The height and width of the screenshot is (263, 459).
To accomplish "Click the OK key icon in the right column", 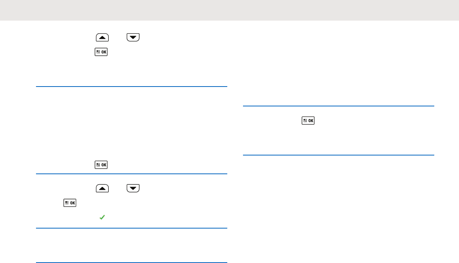I will click(x=309, y=121).
